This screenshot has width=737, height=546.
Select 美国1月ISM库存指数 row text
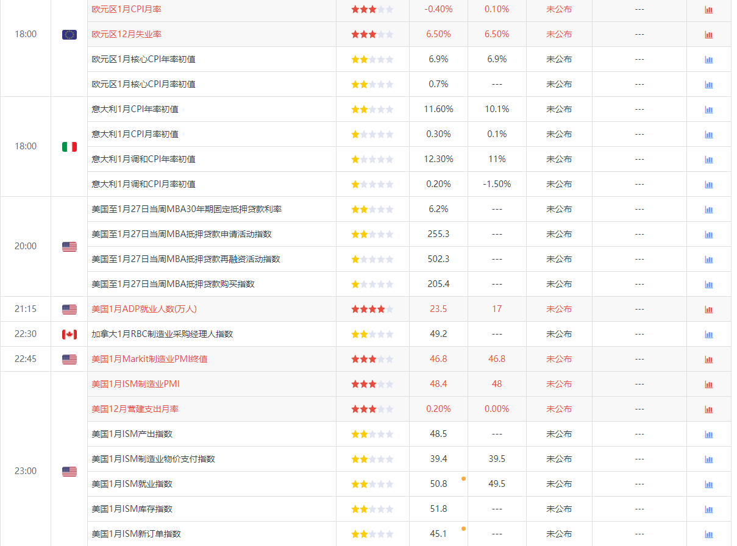pyautogui.click(x=132, y=509)
